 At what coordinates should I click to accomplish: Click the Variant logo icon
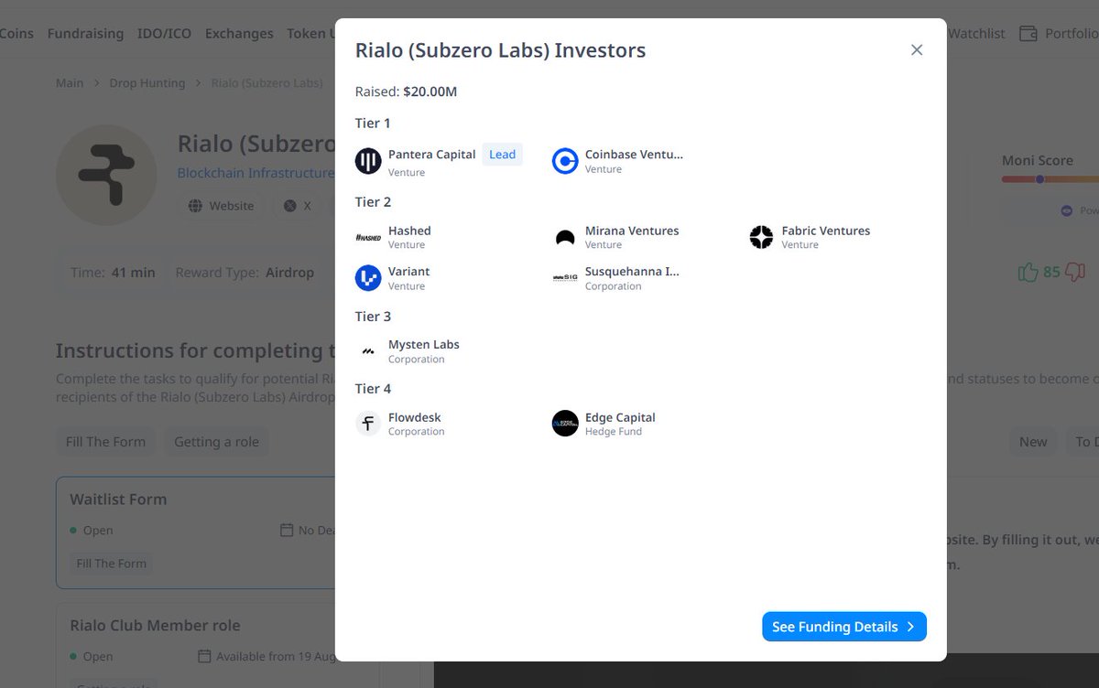pos(368,278)
